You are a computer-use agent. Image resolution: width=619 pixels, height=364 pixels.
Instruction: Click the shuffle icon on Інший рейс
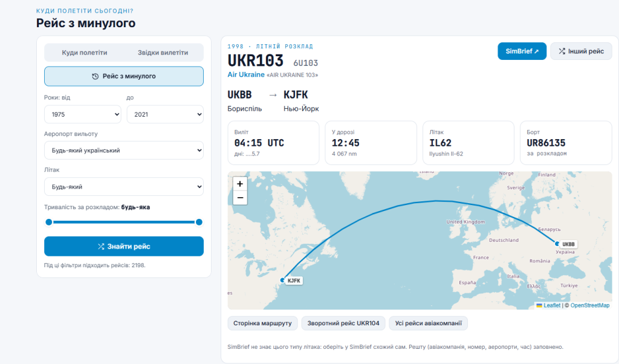[x=562, y=51]
